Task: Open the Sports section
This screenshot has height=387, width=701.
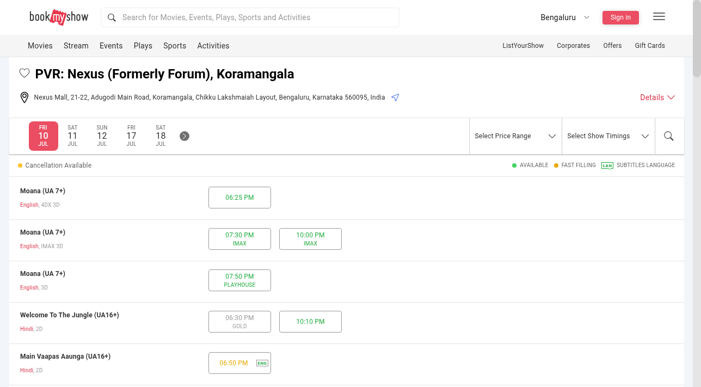Action: (x=175, y=46)
